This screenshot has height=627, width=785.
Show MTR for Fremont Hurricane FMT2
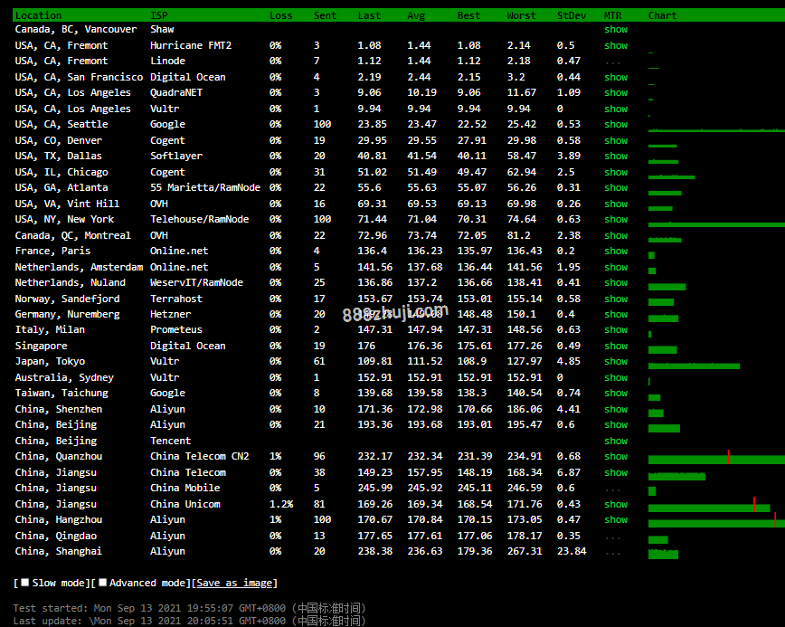click(616, 45)
